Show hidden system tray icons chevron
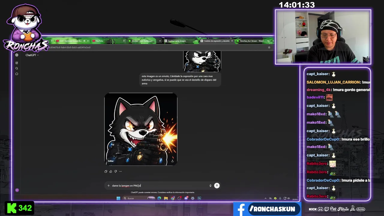This screenshot has height=216, width=384. pyautogui.click(x=265, y=198)
